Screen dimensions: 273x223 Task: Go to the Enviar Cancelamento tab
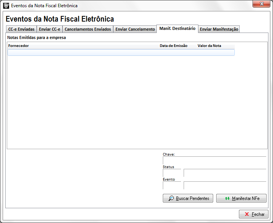pos(135,29)
